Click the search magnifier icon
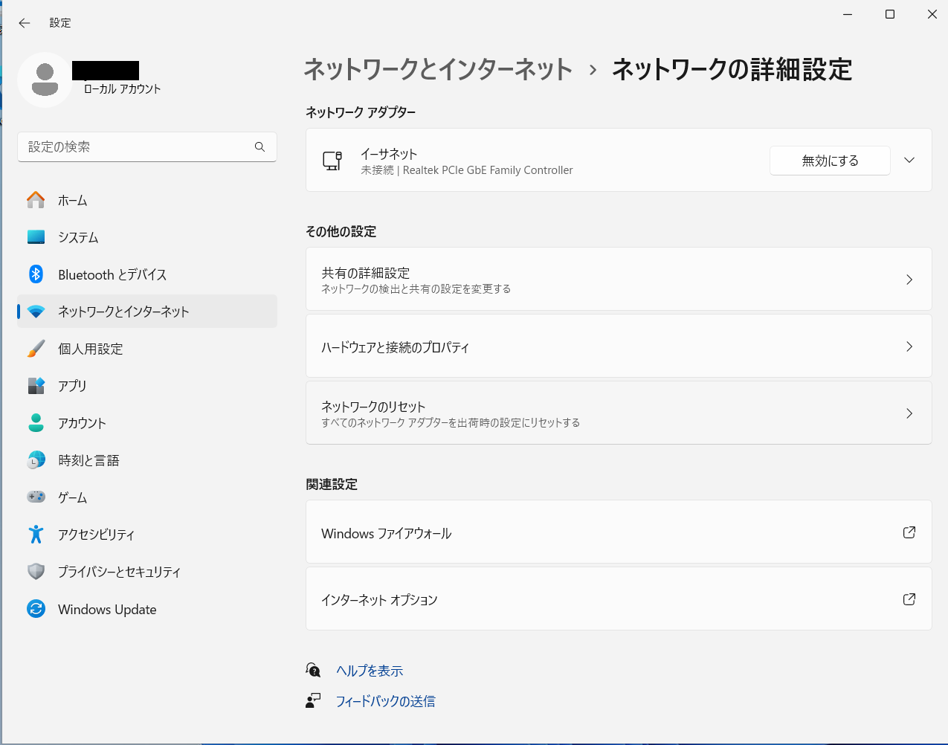948x745 pixels. click(x=259, y=147)
